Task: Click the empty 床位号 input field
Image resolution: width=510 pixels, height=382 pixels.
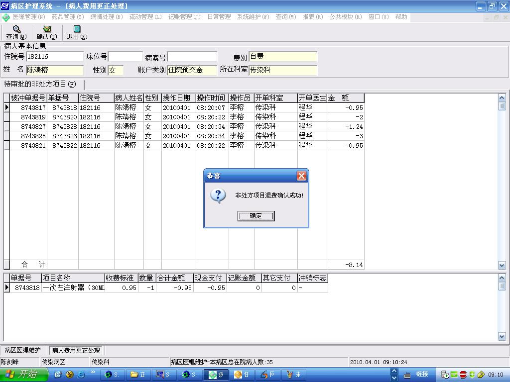Action: coord(125,57)
